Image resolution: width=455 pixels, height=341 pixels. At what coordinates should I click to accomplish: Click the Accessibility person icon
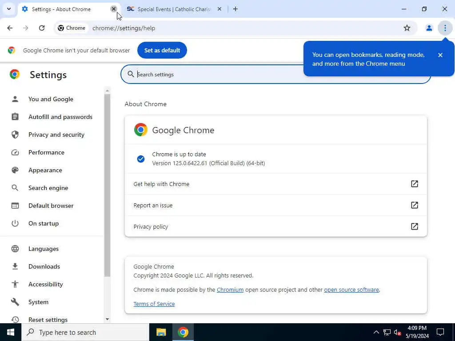(x=15, y=284)
